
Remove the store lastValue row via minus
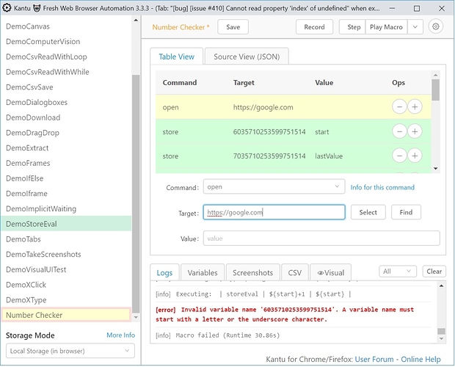[399, 156]
